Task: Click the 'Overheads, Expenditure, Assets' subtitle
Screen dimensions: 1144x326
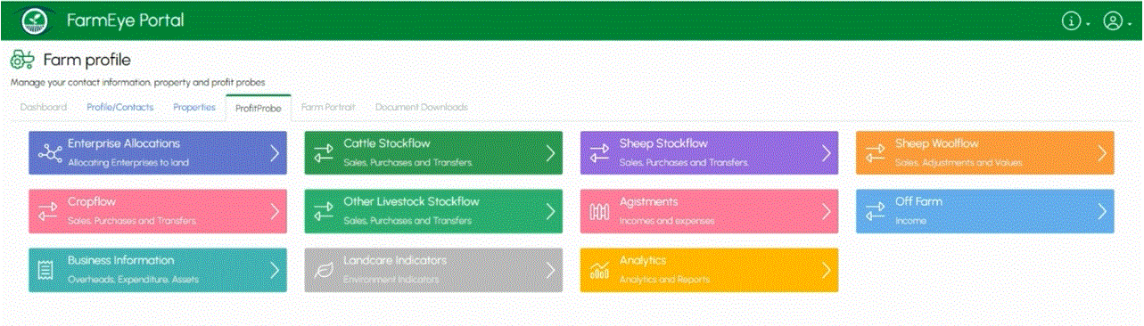Action: 133,280
